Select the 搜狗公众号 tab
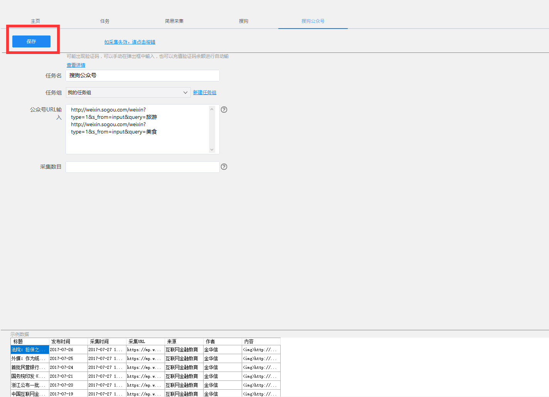This screenshot has width=549, height=397. tap(313, 21)
